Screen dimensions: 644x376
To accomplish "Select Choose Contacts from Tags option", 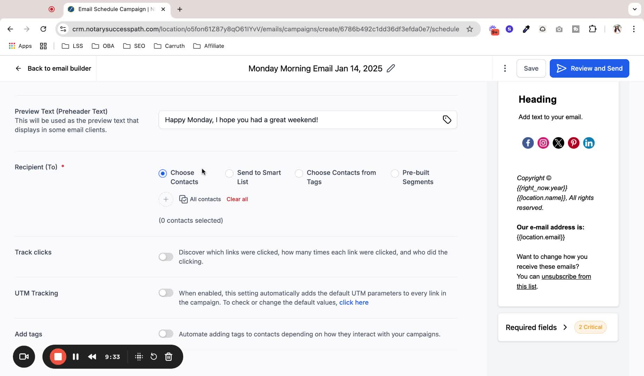I will point(299,173).
